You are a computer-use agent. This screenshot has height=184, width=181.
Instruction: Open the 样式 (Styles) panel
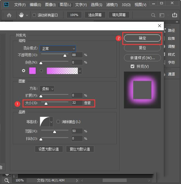pos(171,54)
